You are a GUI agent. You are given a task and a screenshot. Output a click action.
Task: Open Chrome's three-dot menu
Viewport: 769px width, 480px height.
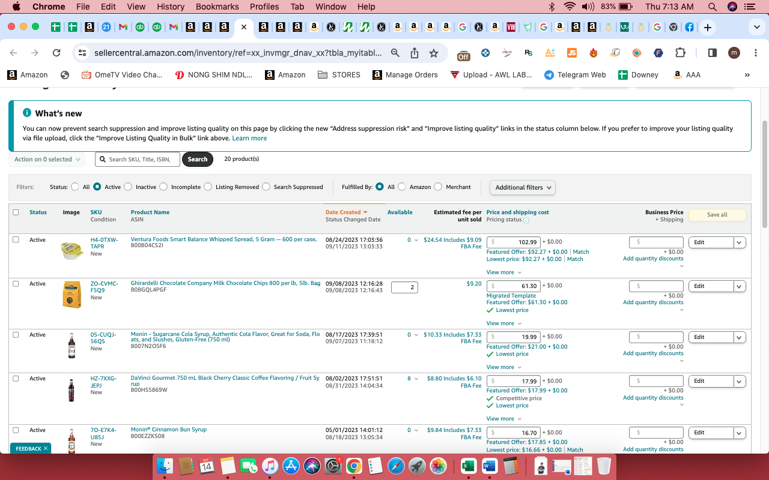[755, 53]
